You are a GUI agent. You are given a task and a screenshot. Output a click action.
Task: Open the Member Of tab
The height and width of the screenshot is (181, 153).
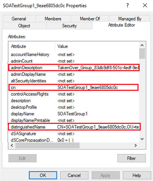[x=90, y=19]
